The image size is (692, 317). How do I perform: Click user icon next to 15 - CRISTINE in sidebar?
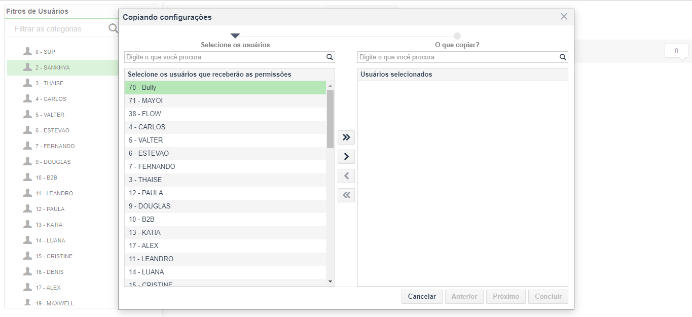coord(28,256)
